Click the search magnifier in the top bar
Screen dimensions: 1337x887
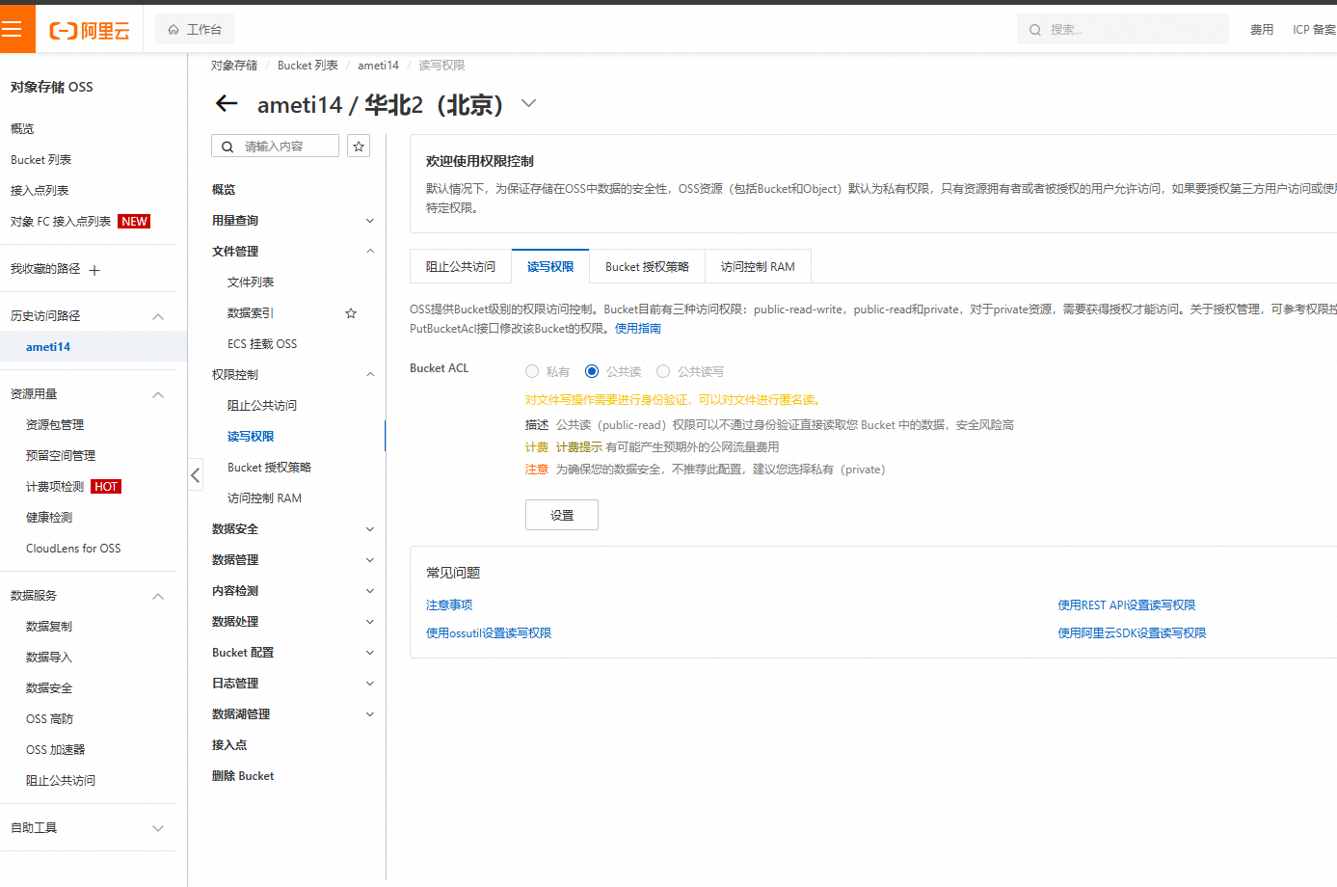(x=1034, y=28)
